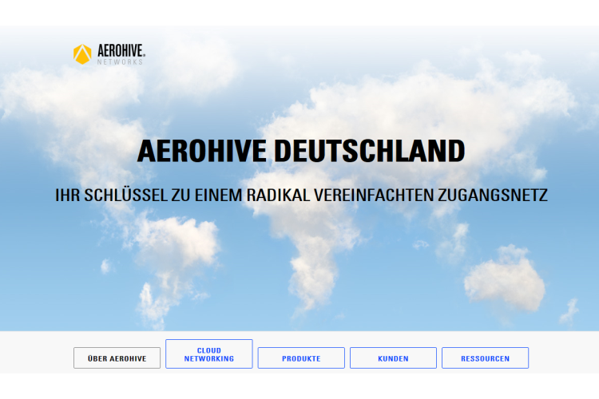Open the Über Aerohive section
The image size is (599, 399).
coord(117,358)
